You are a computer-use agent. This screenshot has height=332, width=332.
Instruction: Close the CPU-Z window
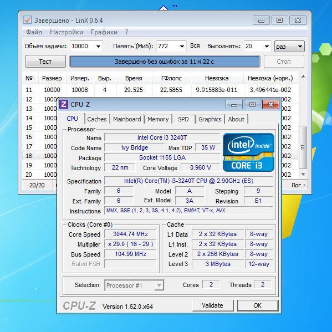(x=270, y=105)
